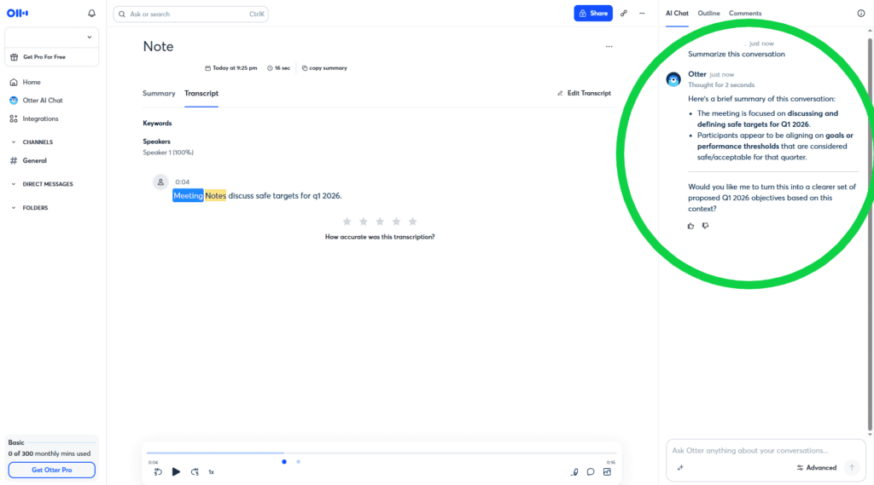
Task: Click the Ask Otter anything input
Action: (x=766, y=451)
